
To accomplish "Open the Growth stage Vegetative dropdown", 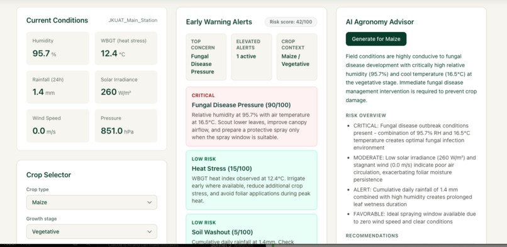I will pos(92,231).
